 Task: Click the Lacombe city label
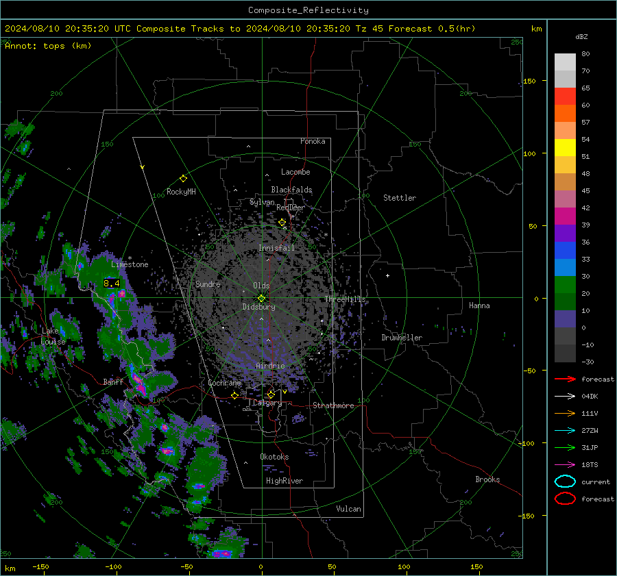[295, 172]
